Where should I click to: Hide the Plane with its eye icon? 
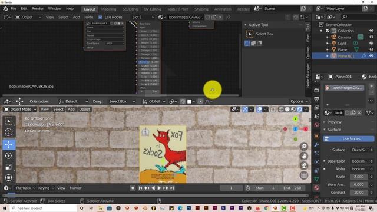[x=371, y=49]
